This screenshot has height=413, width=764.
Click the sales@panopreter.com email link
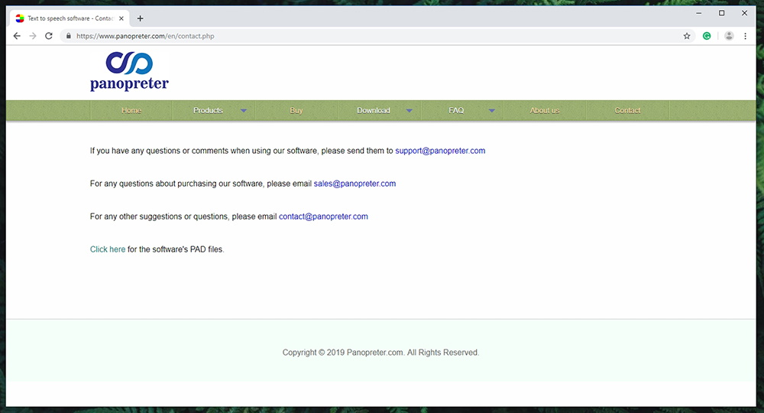[354, 184]
